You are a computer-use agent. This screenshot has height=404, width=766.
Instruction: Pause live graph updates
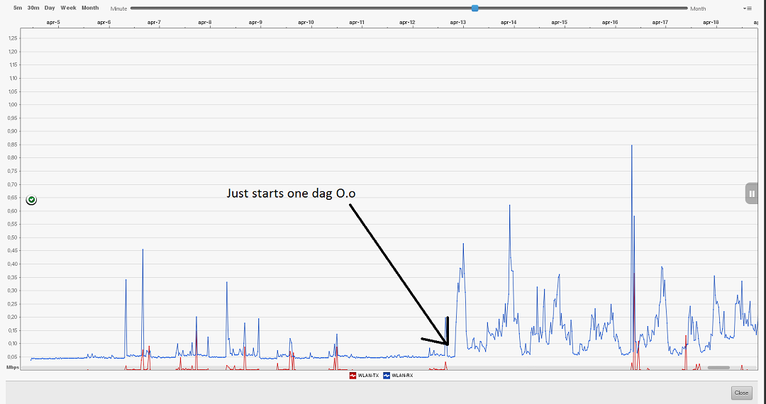point(752,193)
